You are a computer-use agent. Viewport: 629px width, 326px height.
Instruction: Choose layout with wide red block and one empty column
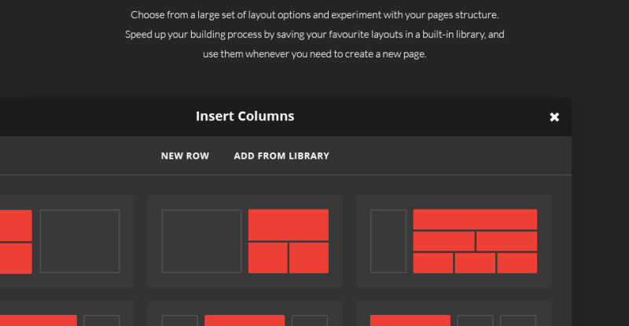(67, 314)
